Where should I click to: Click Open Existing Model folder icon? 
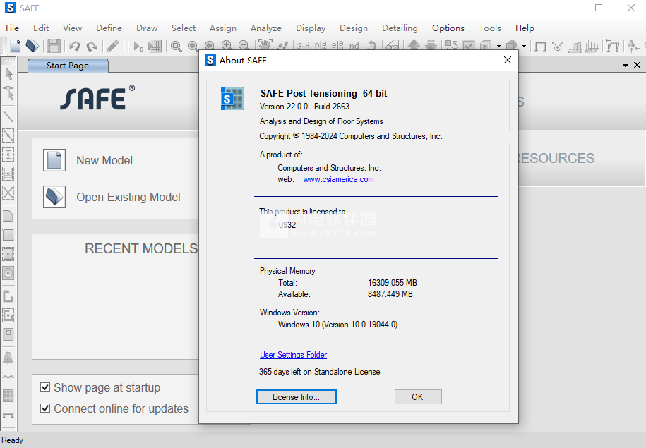54,197
